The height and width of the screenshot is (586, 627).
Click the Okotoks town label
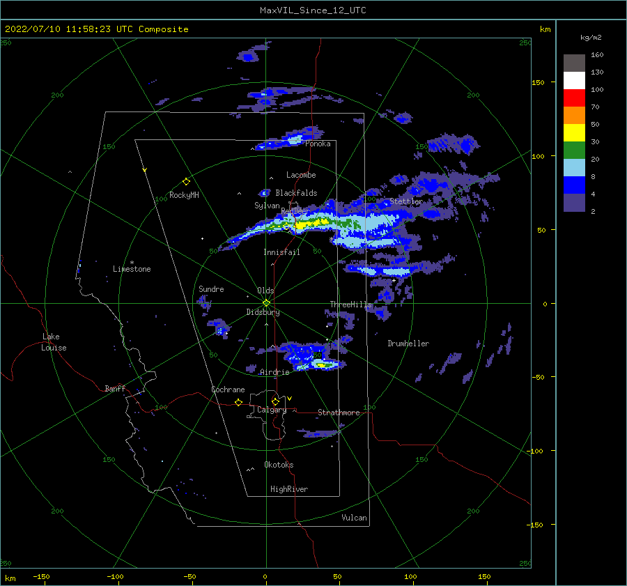pyautogui.click(x=279, y=465)
